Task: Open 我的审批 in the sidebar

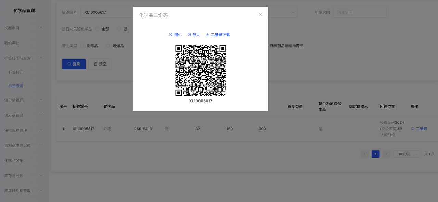Action: (12, 43)
